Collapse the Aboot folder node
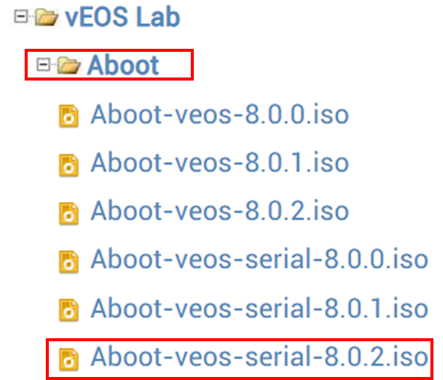Viewport: 443px width, 380px height. [43, 65]
